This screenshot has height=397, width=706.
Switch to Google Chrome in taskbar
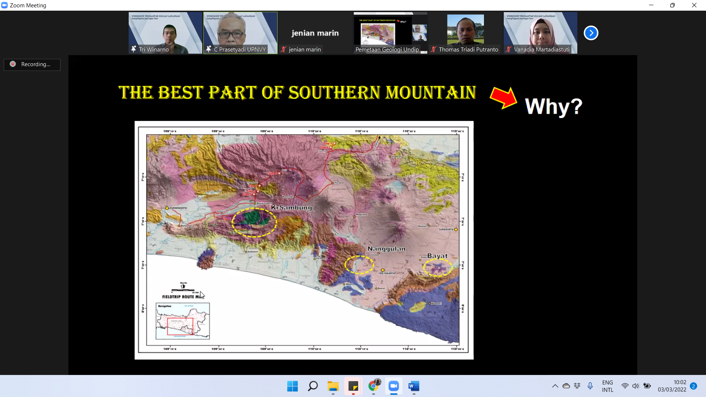[x=374, y=386]
